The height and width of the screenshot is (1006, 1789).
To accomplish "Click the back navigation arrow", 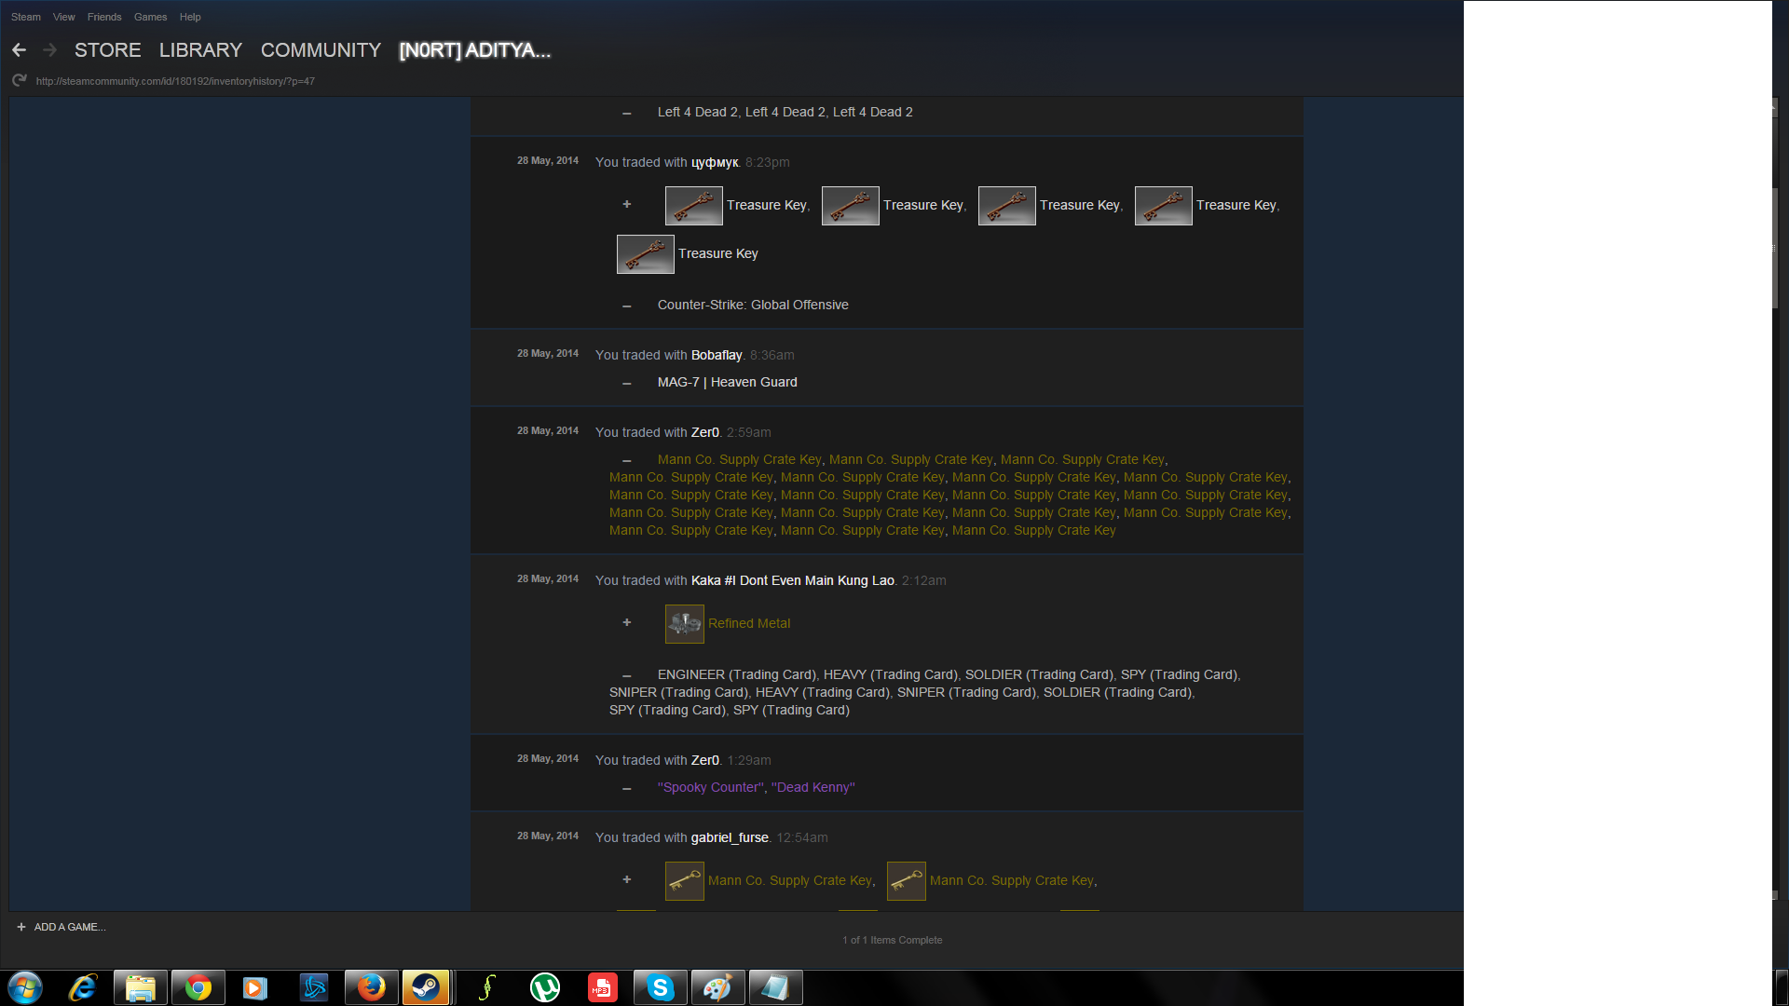I will [19, 50].
